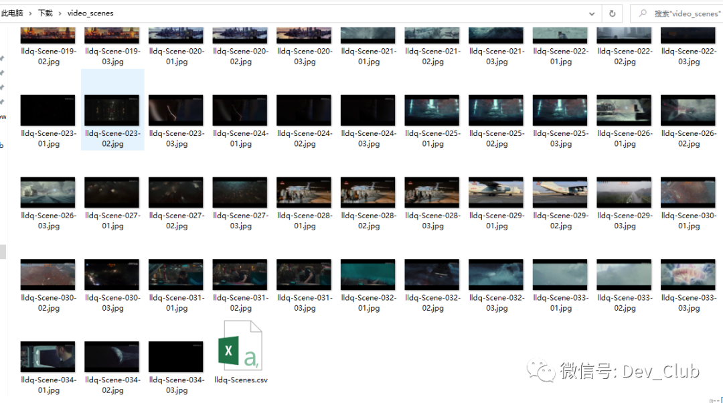Click the chevron after 下载 in breadcrumb
The height and width of the screenshot is (403, 723).
point(60,13)
